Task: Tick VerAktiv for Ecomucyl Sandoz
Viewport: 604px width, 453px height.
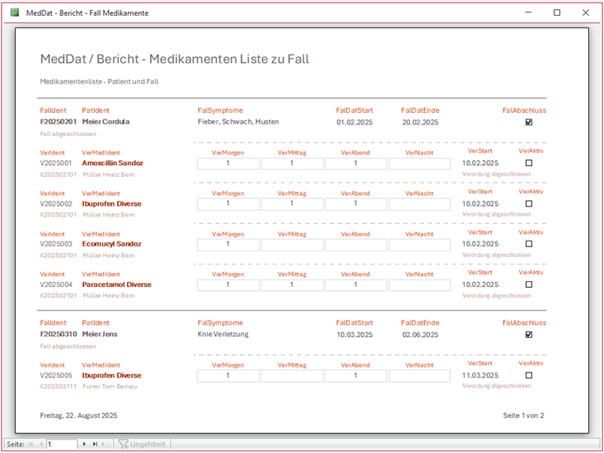Action: (528, 244)
